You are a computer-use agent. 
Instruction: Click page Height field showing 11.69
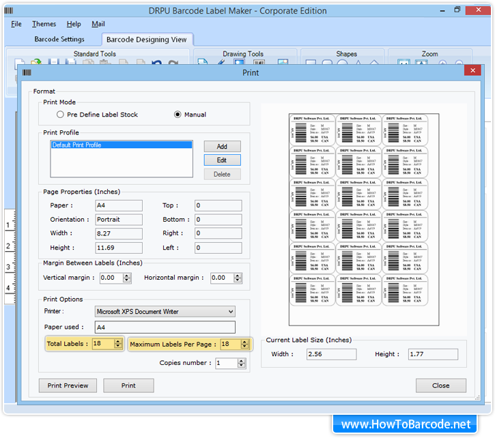(119, 248)
